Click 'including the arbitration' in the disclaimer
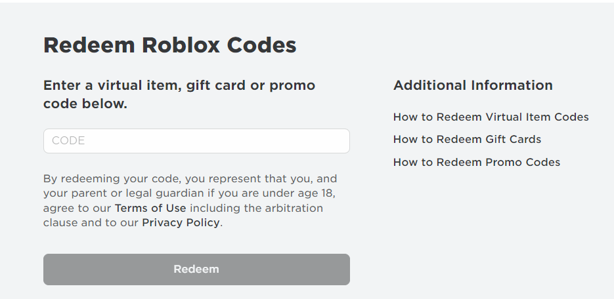The image size is (614, 299). tap(256, 209)
